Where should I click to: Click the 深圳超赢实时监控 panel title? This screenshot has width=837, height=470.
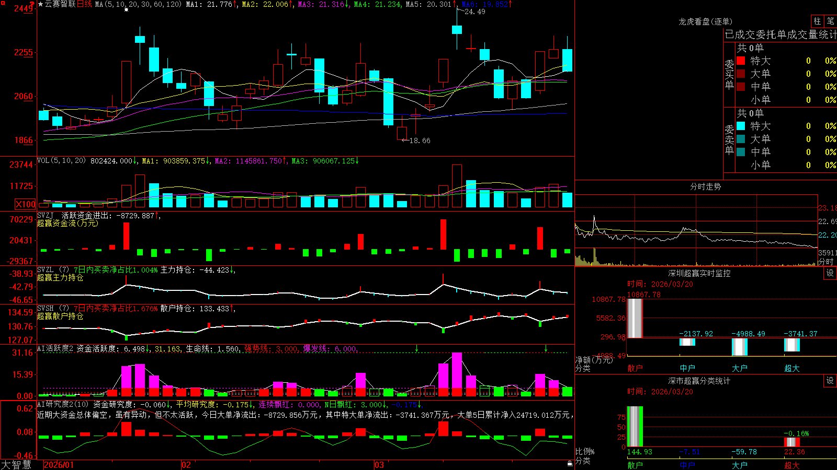699,273
